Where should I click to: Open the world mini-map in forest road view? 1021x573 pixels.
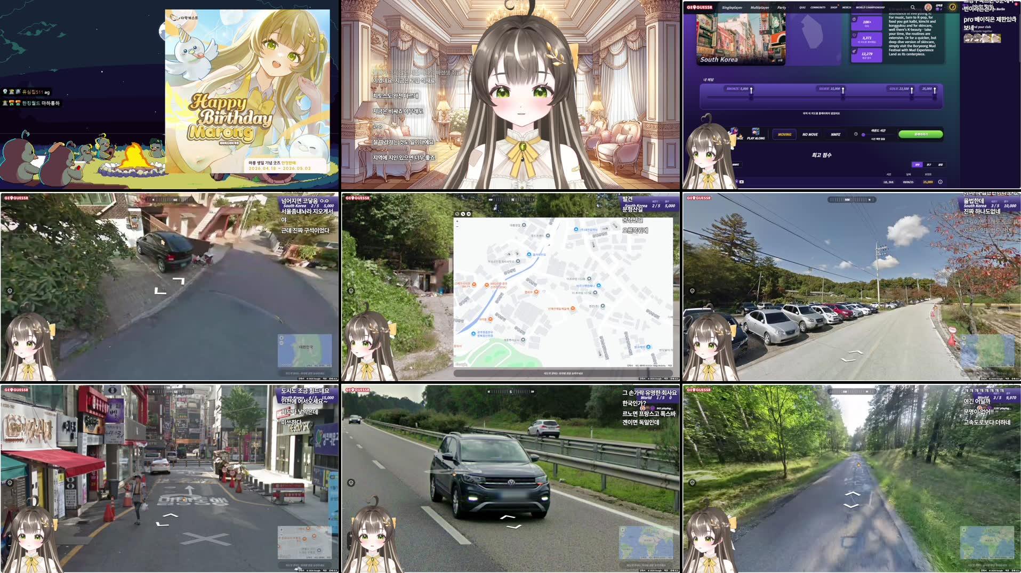tap(987, 542)
